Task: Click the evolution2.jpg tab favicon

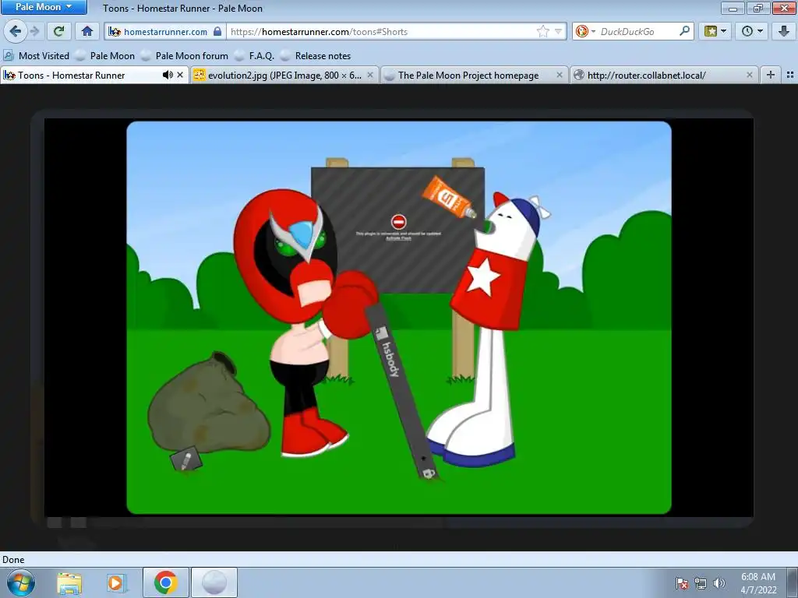Action: [199, 76]
